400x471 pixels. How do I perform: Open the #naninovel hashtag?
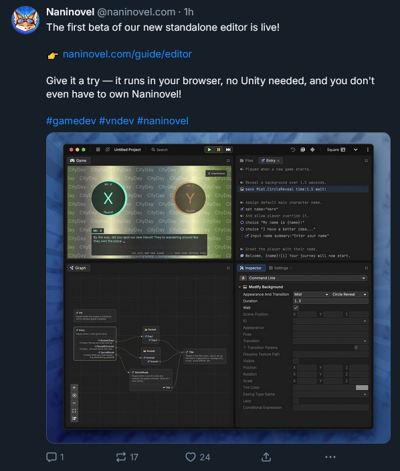point(163,121)
